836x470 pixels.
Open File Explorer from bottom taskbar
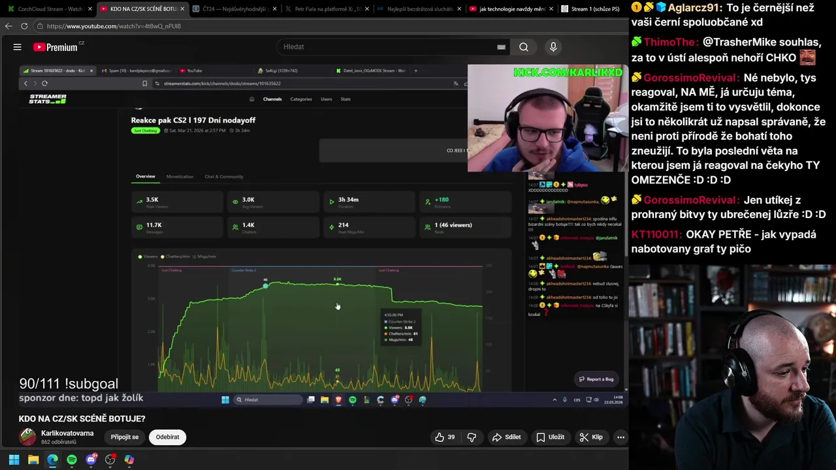pos(33,460)
